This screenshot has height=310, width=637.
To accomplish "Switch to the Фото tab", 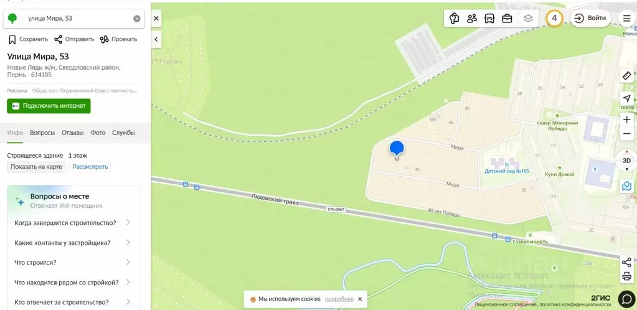I will coord(98,133).
